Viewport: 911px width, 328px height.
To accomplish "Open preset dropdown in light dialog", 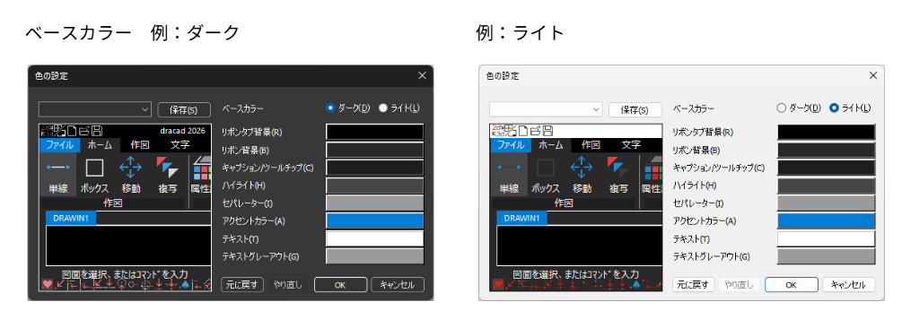I will pyautogui.click(x=546, y=109).
